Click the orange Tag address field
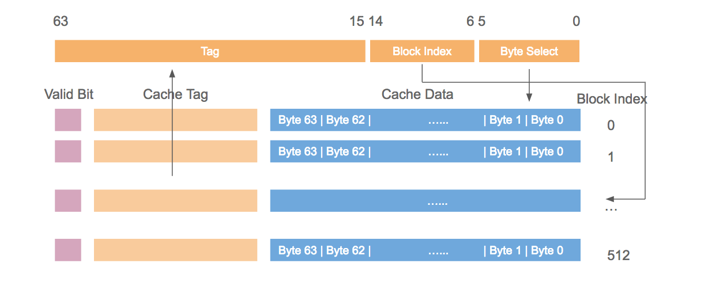This screenshot has width=708, height=286. [210, 51]
